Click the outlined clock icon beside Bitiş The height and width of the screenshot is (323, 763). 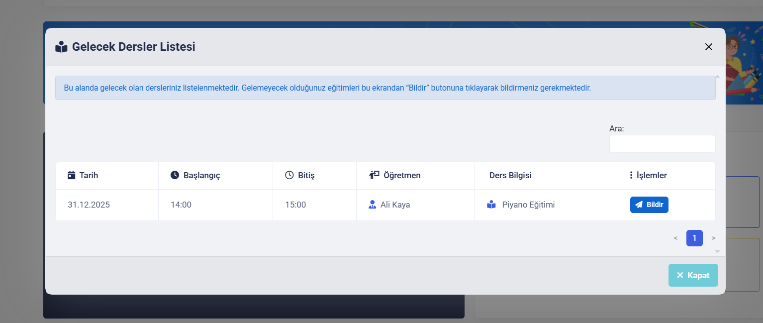[289, 175]
